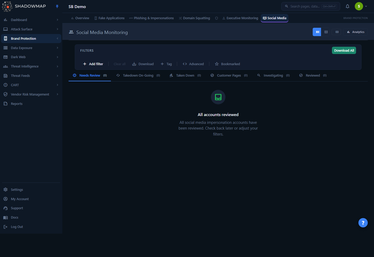
Task: Expand the CART chevron
Action: click(x=57, y=85)
